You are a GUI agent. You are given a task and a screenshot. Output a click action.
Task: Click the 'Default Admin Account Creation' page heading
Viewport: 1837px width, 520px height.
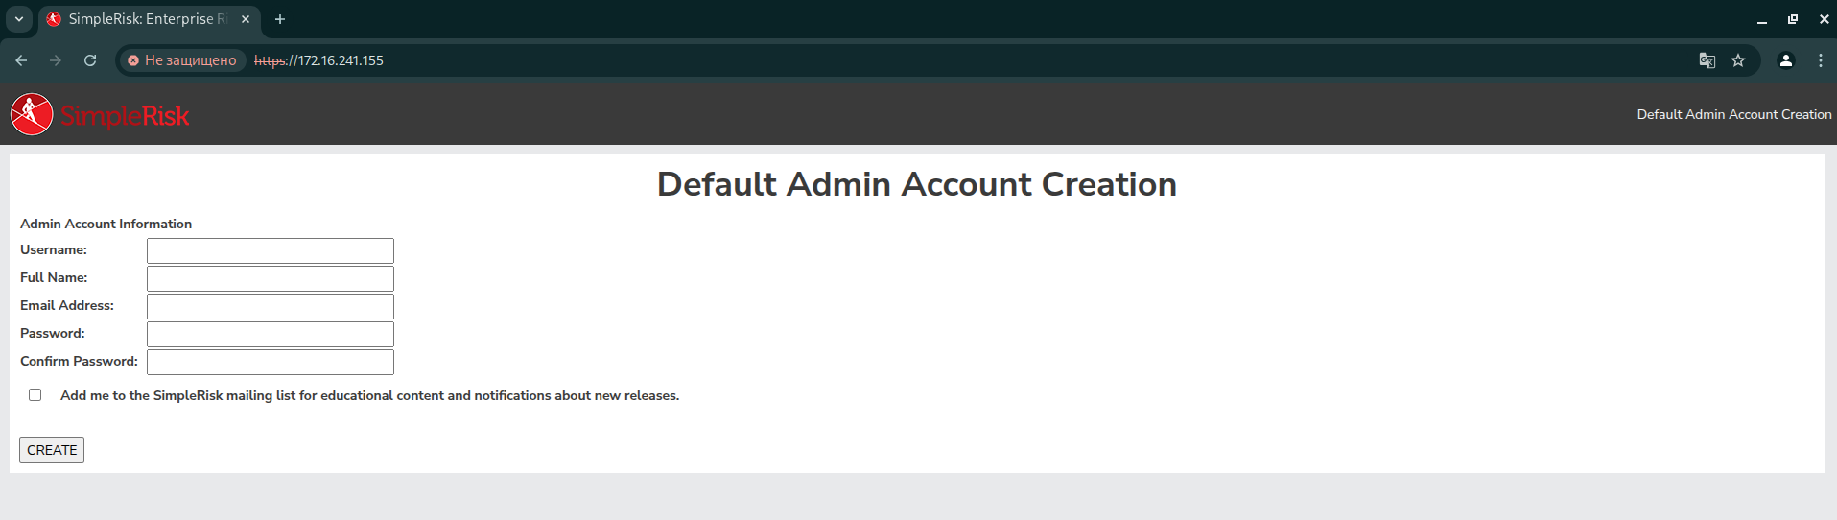click(916, 184)
